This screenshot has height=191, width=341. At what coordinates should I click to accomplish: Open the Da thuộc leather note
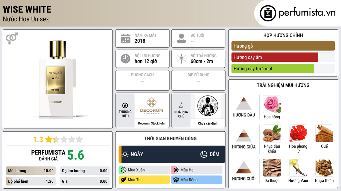pyautogui.click(x=272, y=168)
